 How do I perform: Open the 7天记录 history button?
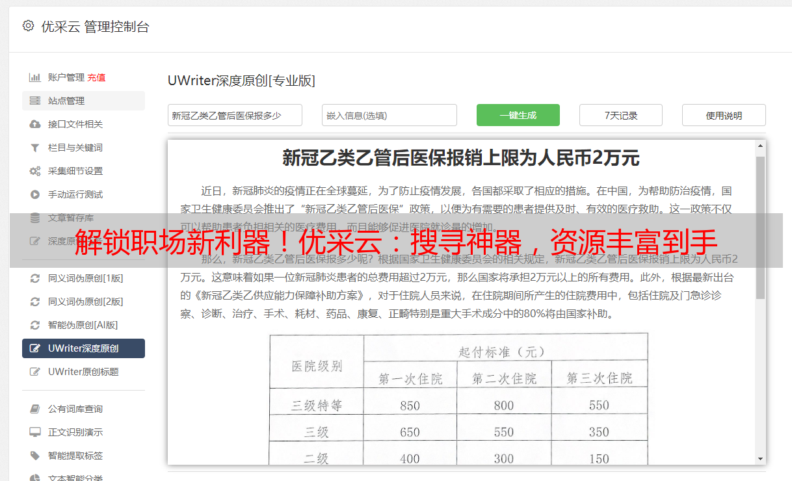tap(620, 116)
